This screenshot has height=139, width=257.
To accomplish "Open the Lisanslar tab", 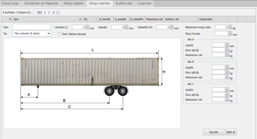I will pos(145,3).
